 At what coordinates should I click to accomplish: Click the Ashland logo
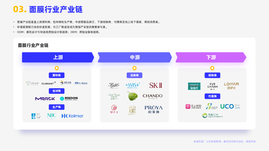click(32, 83)
